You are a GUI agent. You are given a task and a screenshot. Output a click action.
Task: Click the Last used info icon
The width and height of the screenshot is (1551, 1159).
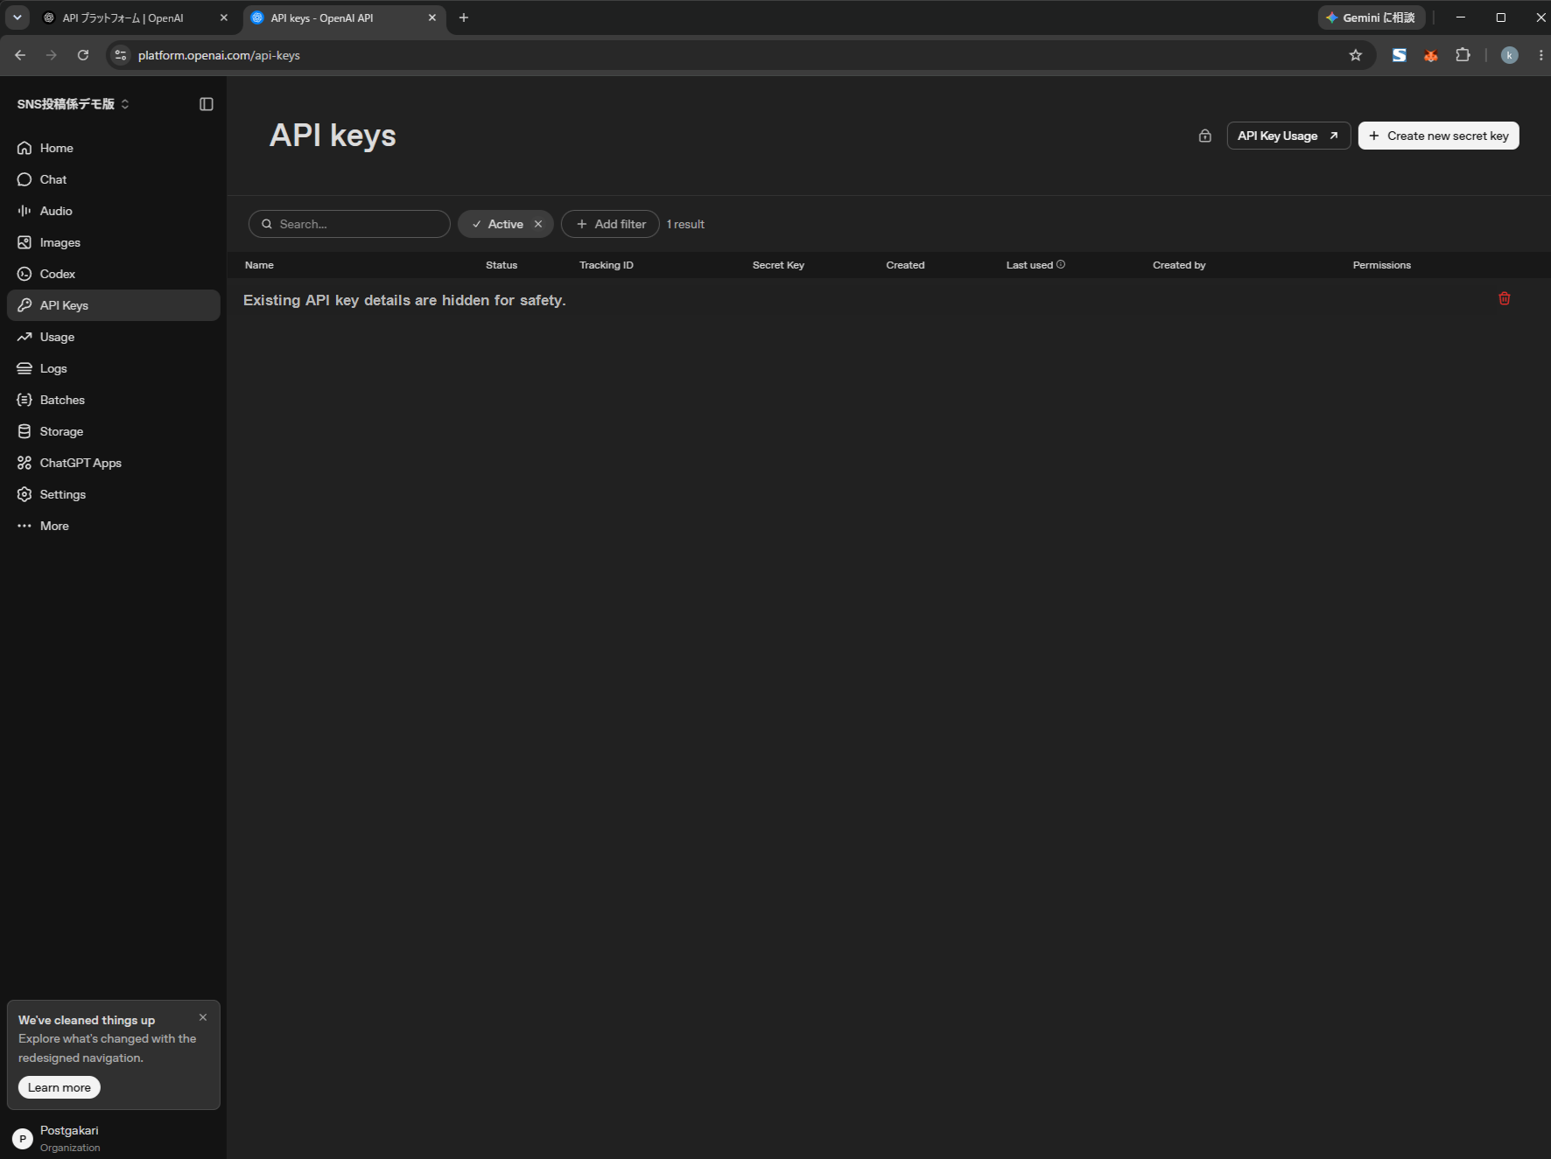[1061, 264]
